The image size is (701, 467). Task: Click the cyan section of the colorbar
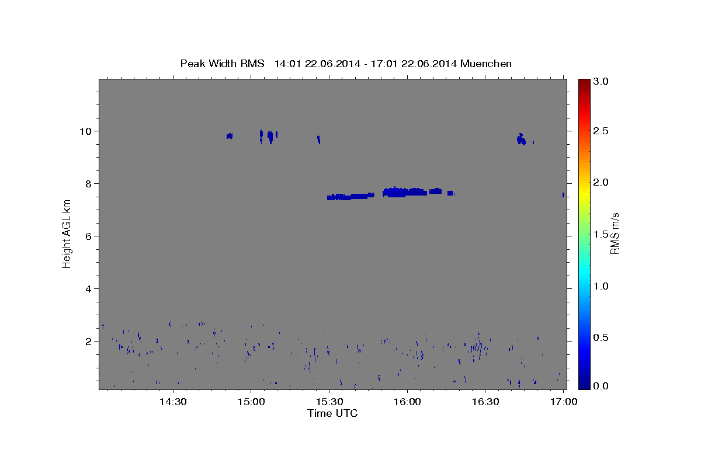584,274
